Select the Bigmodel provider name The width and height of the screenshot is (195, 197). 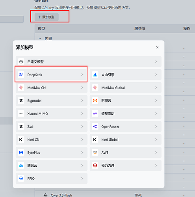34,101
